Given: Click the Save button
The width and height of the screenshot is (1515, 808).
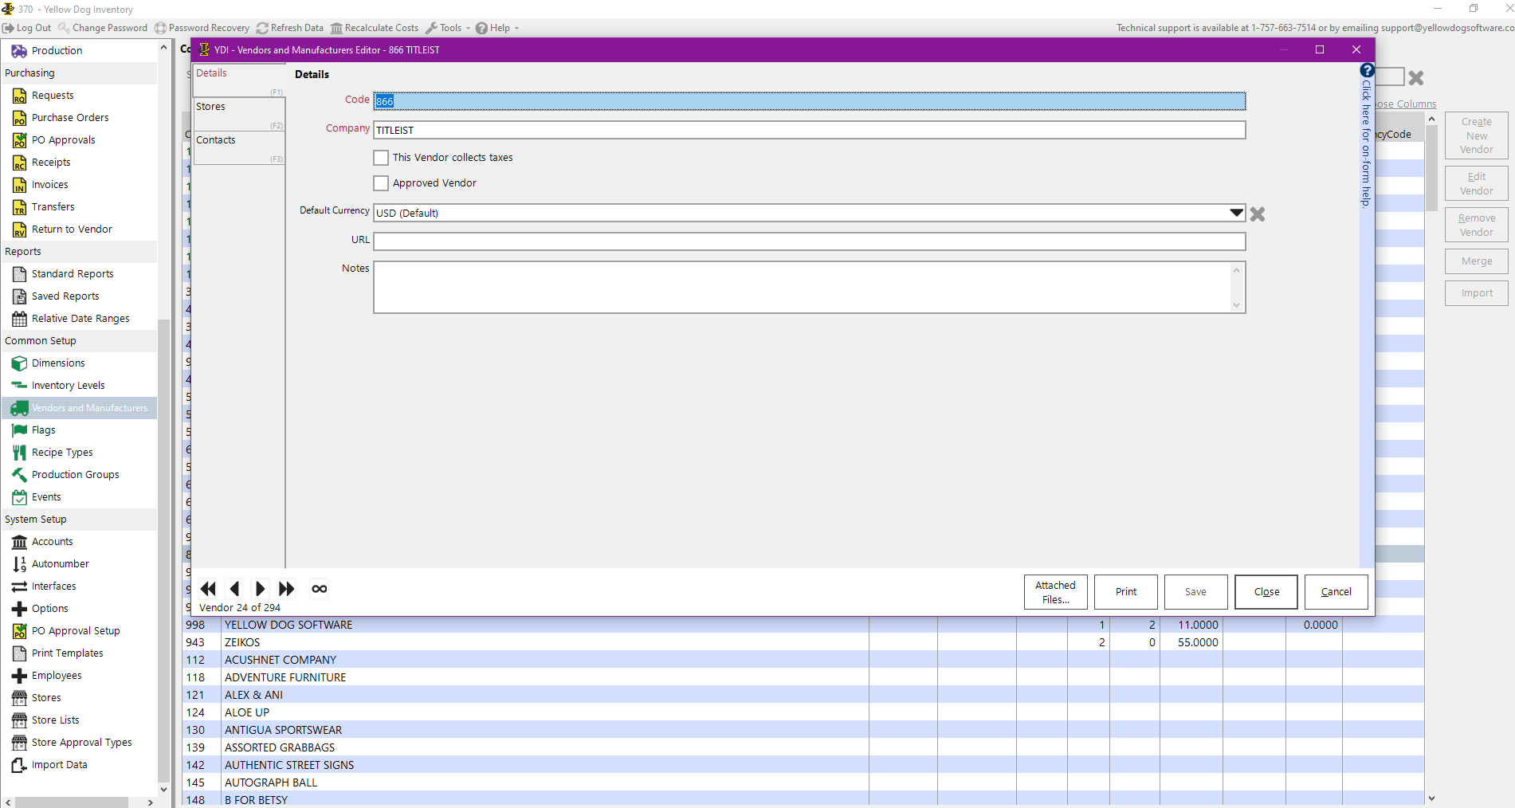Looking at the screenshot, I should click(1195, 592).
